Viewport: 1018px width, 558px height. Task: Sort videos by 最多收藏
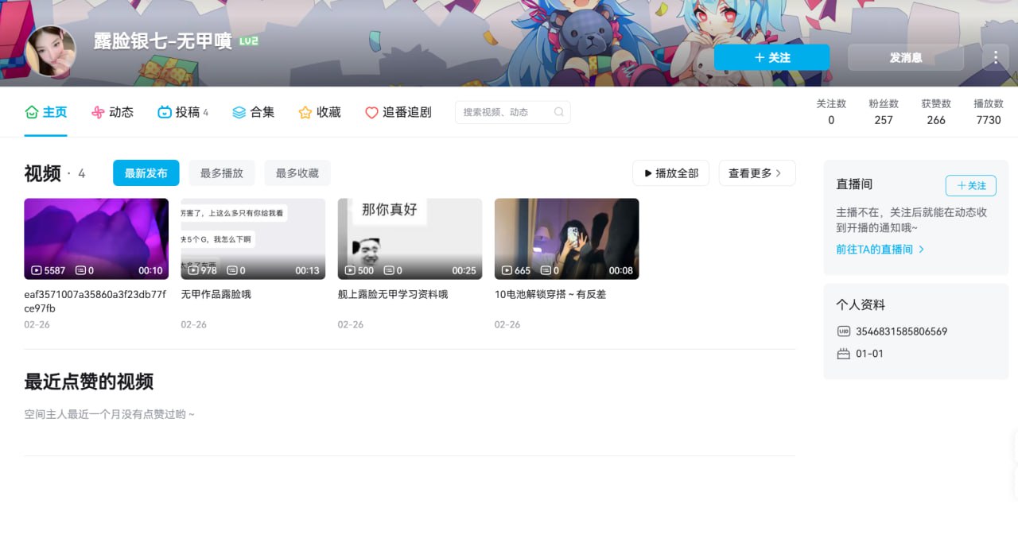tap(297, 173)
